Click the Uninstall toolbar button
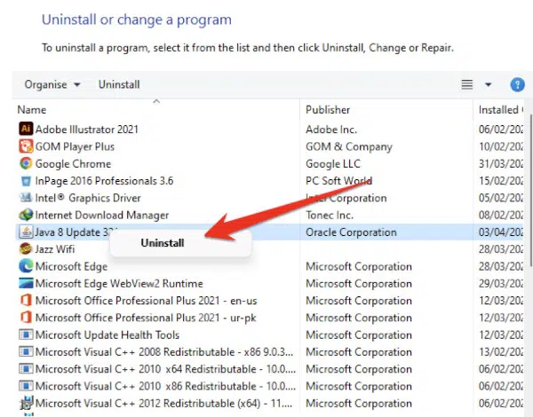 tap(119, 84)
